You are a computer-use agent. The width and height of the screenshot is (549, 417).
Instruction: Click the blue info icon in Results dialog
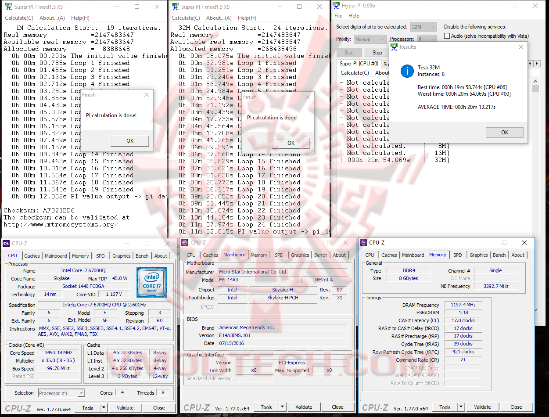[407, 71]
